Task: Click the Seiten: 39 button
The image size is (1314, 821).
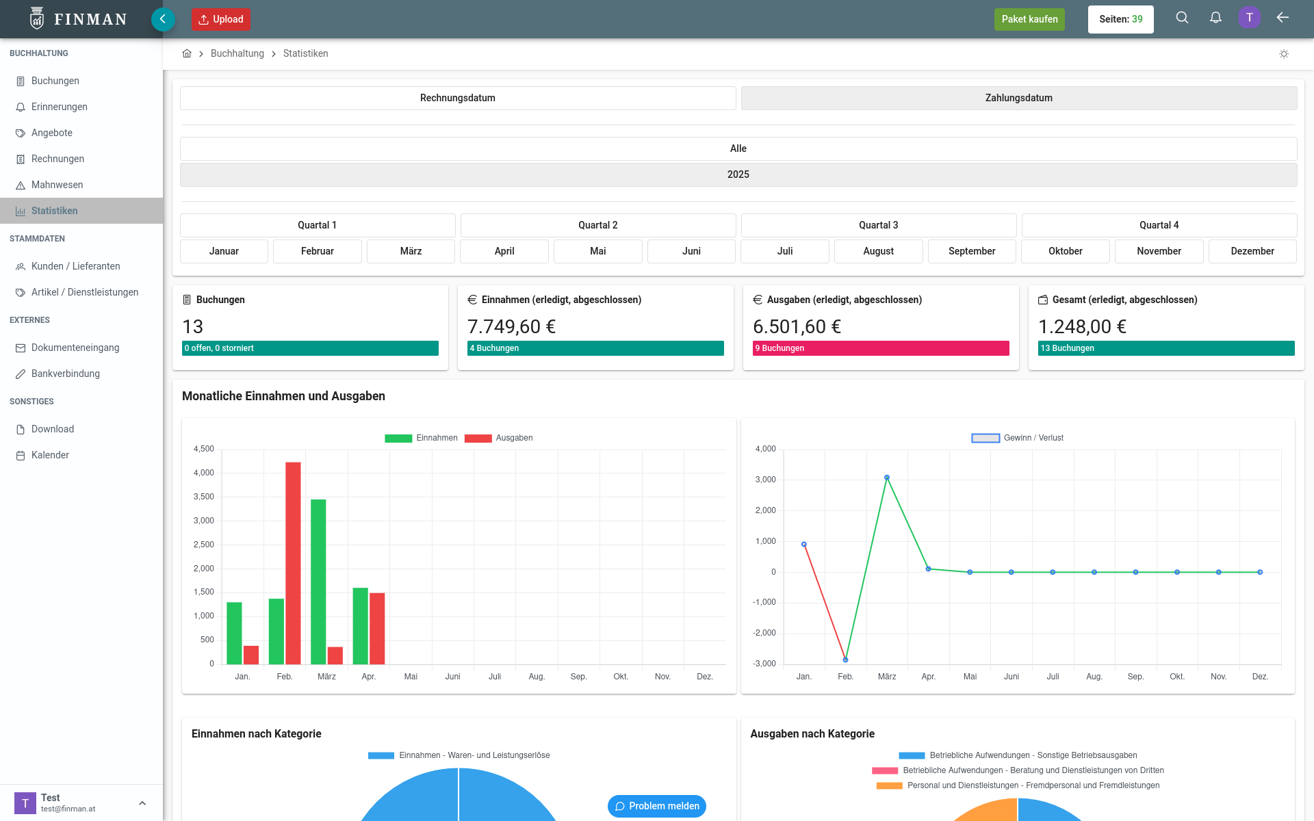Action: coord(1121,19)
